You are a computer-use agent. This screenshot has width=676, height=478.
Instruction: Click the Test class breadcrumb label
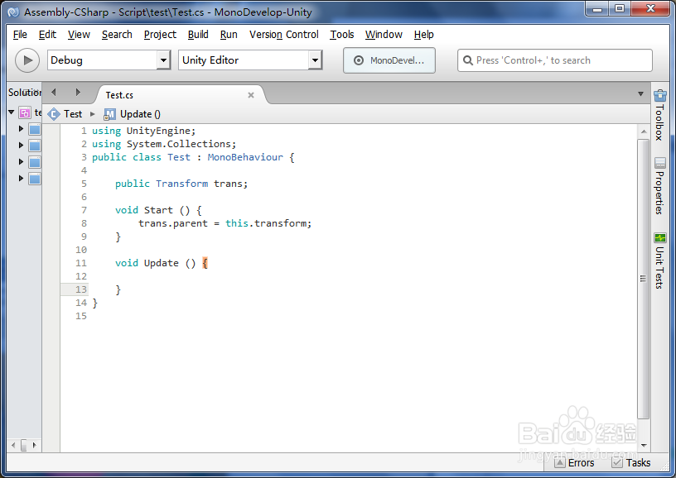73,114
